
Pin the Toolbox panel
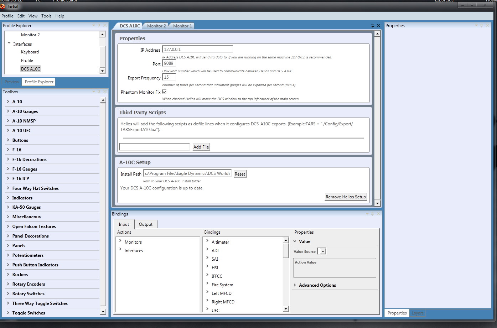pos(99,92)
